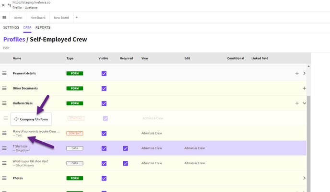Screen dimensions: 330x192
Task: Click FORM badge of Payment details
Action: point(75,73)
